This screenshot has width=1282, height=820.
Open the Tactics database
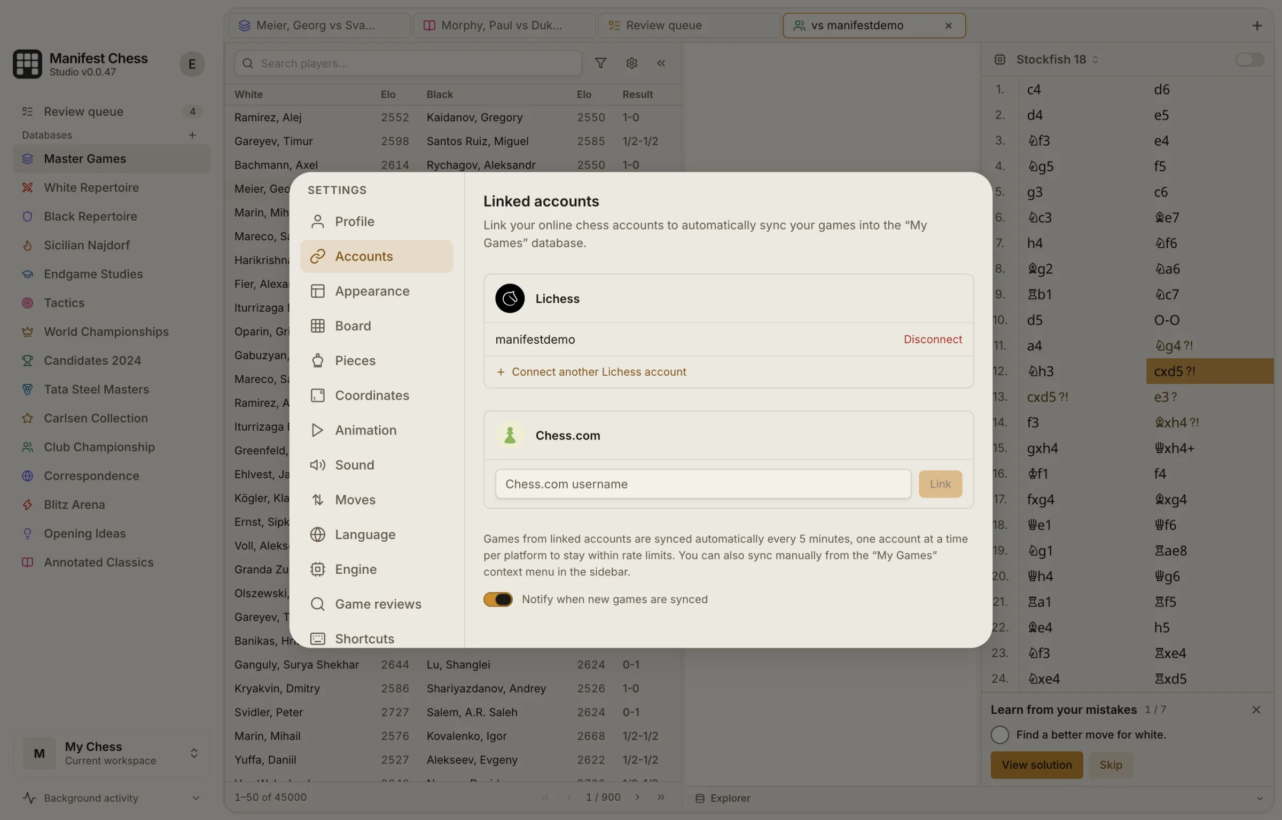point(112,303)
